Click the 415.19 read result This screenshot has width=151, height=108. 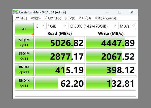(x=60, y=70)
